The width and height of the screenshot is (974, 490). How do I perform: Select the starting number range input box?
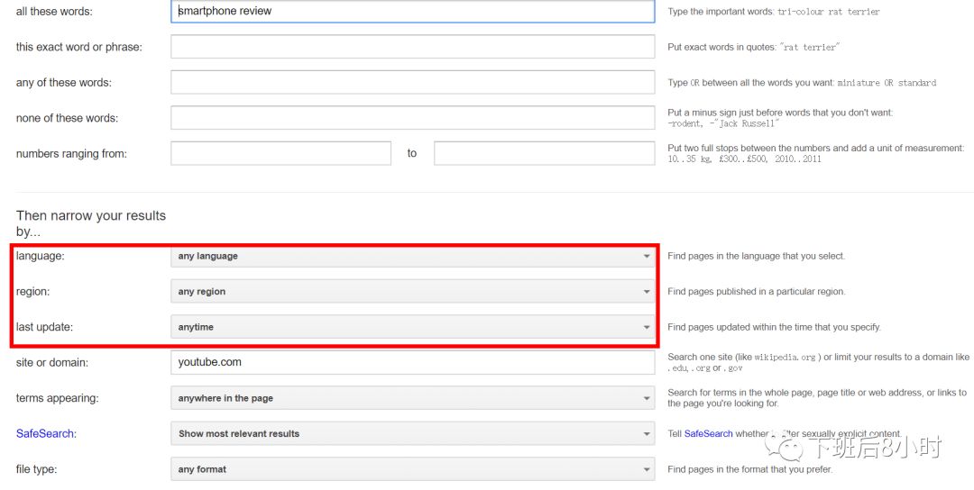280,153
